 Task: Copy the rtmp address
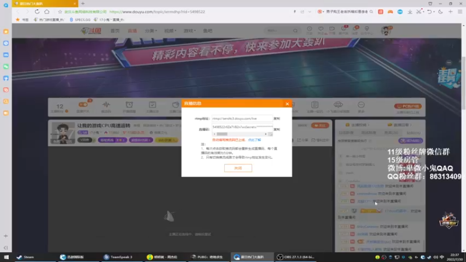coord(277,119)
